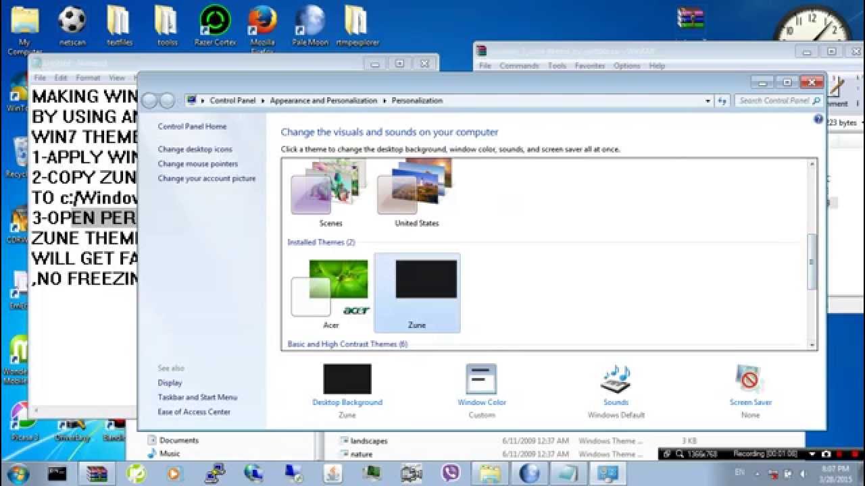The height and width of the screenshot is (486, 865).
Task: Open the WinRAR archive icon on desktop
Action: click(691, 19)
